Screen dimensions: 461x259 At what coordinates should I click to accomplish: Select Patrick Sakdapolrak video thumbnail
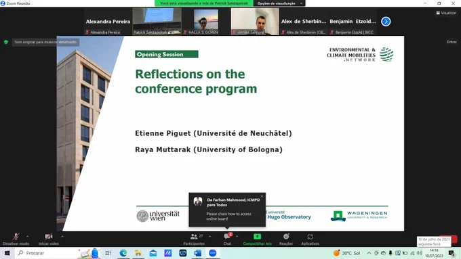157,22
